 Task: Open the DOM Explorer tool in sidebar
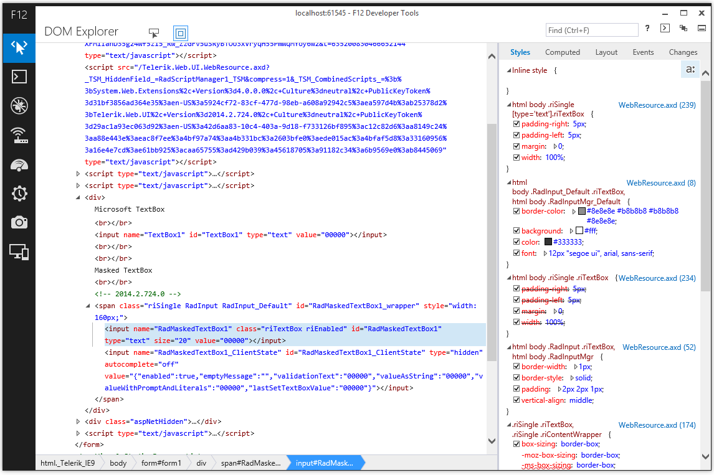[x=19, y=48]
